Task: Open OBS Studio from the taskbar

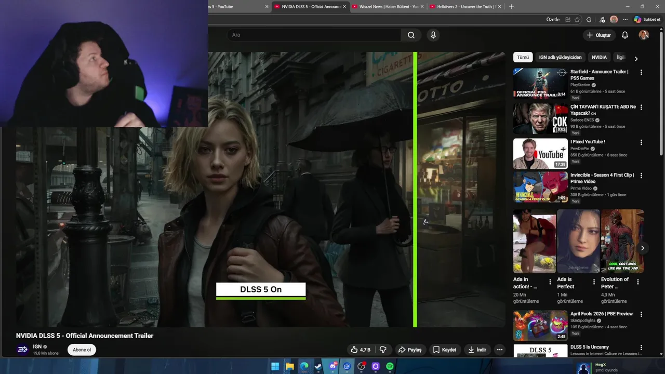Action: click(361, 366)
